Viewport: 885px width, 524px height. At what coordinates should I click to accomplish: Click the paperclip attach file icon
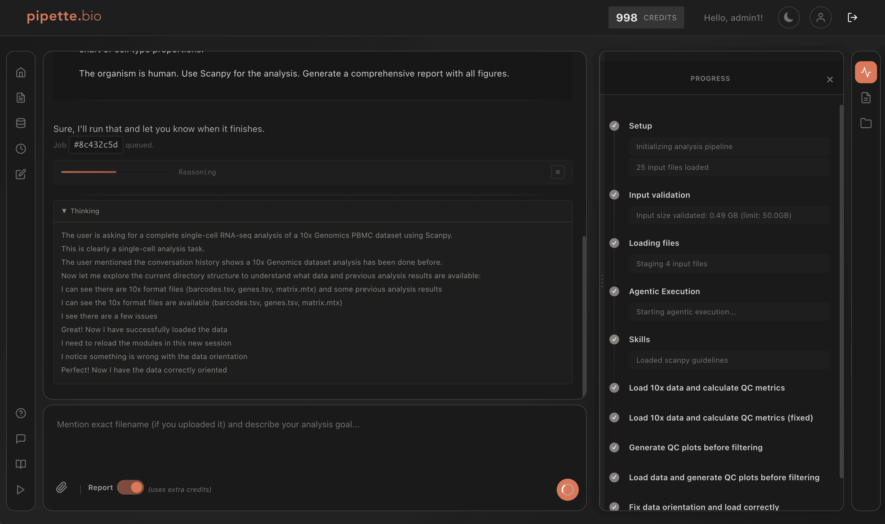coord(62,487)
